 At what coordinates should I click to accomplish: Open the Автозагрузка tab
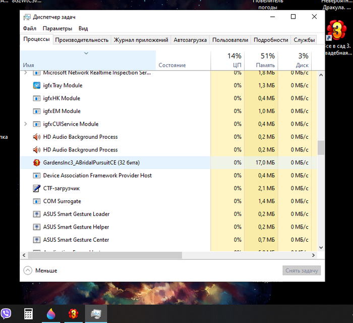pyautogui.click(x=190, y=40)
